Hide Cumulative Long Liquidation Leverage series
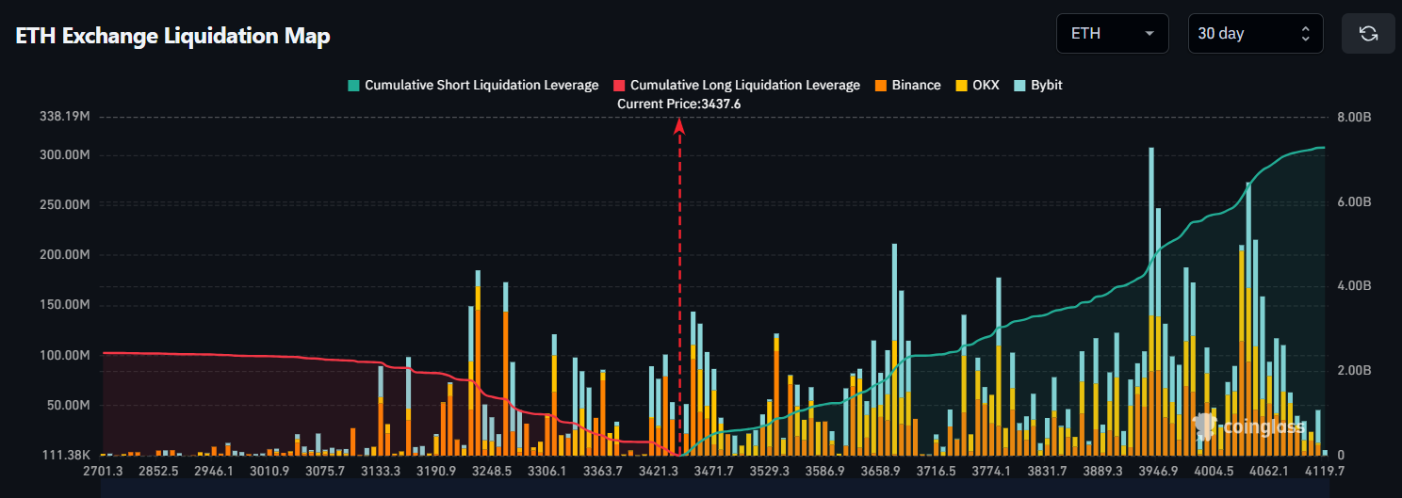Image resolution: width=1402 pixels, height=498 pixels. tap(736, 85)
